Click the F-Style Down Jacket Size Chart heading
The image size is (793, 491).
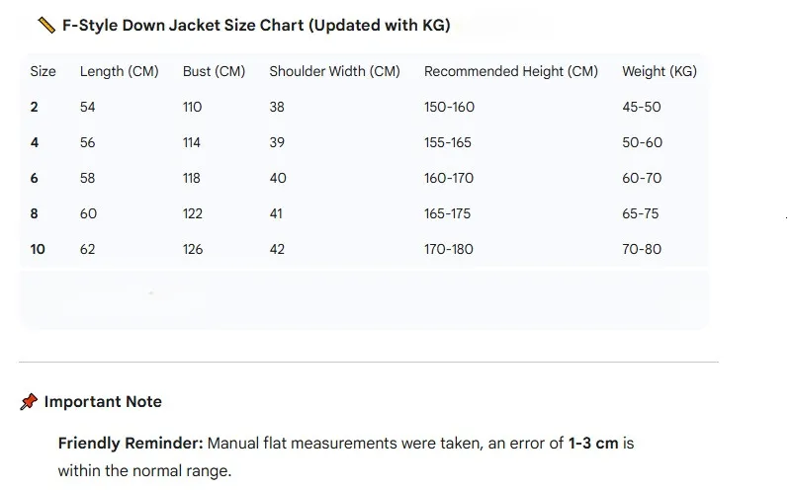(256, 25)
